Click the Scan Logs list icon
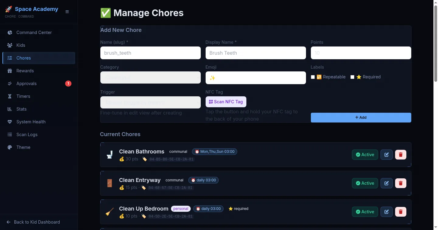The width and height of the screenshot is (438, 230). point(10,135)
